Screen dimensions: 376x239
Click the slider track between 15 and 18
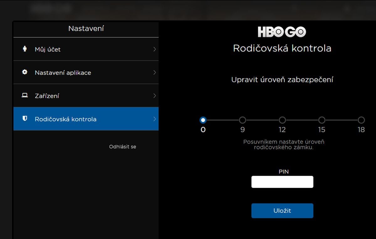[x=342, y=120]
